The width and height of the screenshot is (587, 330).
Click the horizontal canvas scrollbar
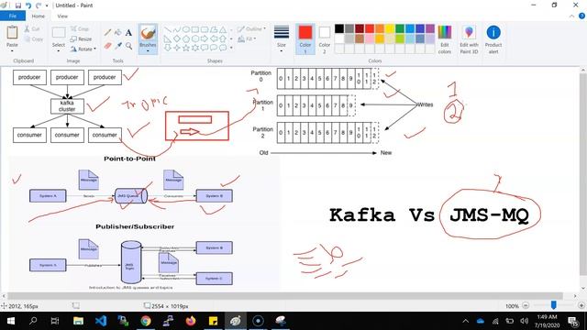coord(284,295)
